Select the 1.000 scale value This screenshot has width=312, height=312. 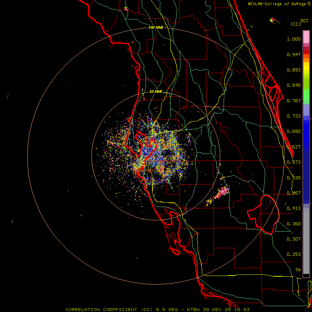tap(294, 39)
